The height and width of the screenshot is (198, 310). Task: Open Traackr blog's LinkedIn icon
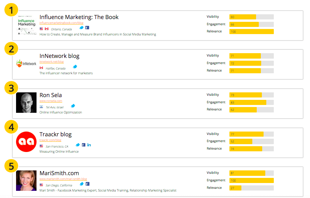[x=89, y=145]
